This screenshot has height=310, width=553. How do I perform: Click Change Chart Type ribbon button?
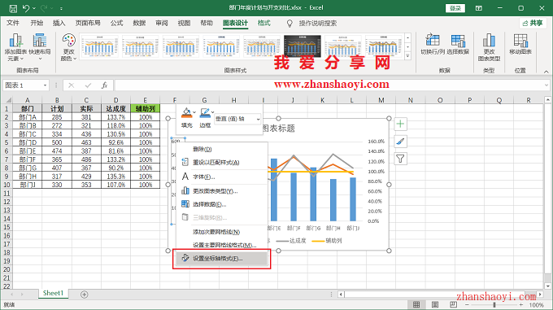[x=489, y=47]
